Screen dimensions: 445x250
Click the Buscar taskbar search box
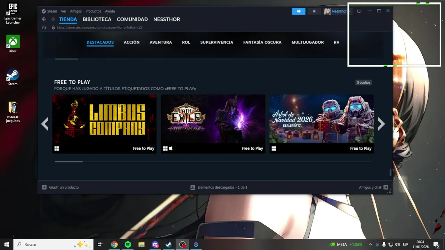pos(53,244)
